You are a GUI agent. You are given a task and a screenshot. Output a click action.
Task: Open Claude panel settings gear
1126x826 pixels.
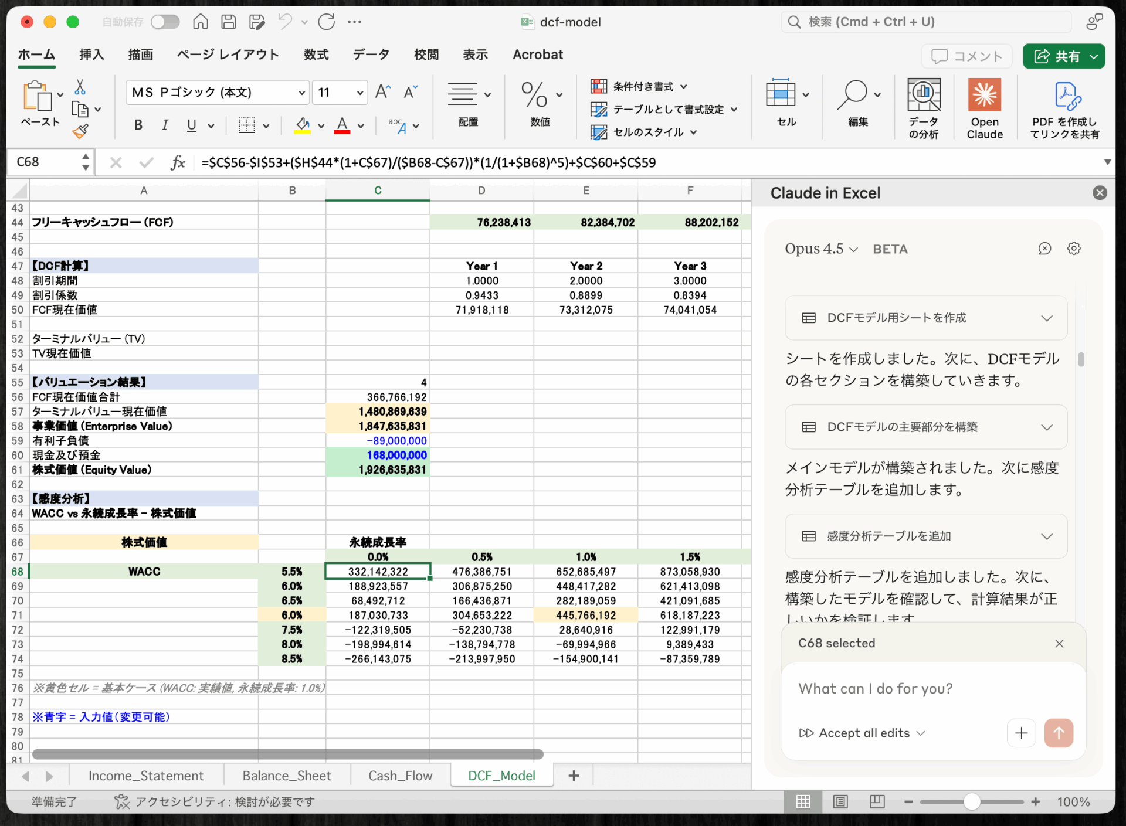(x=1074, y=249)
